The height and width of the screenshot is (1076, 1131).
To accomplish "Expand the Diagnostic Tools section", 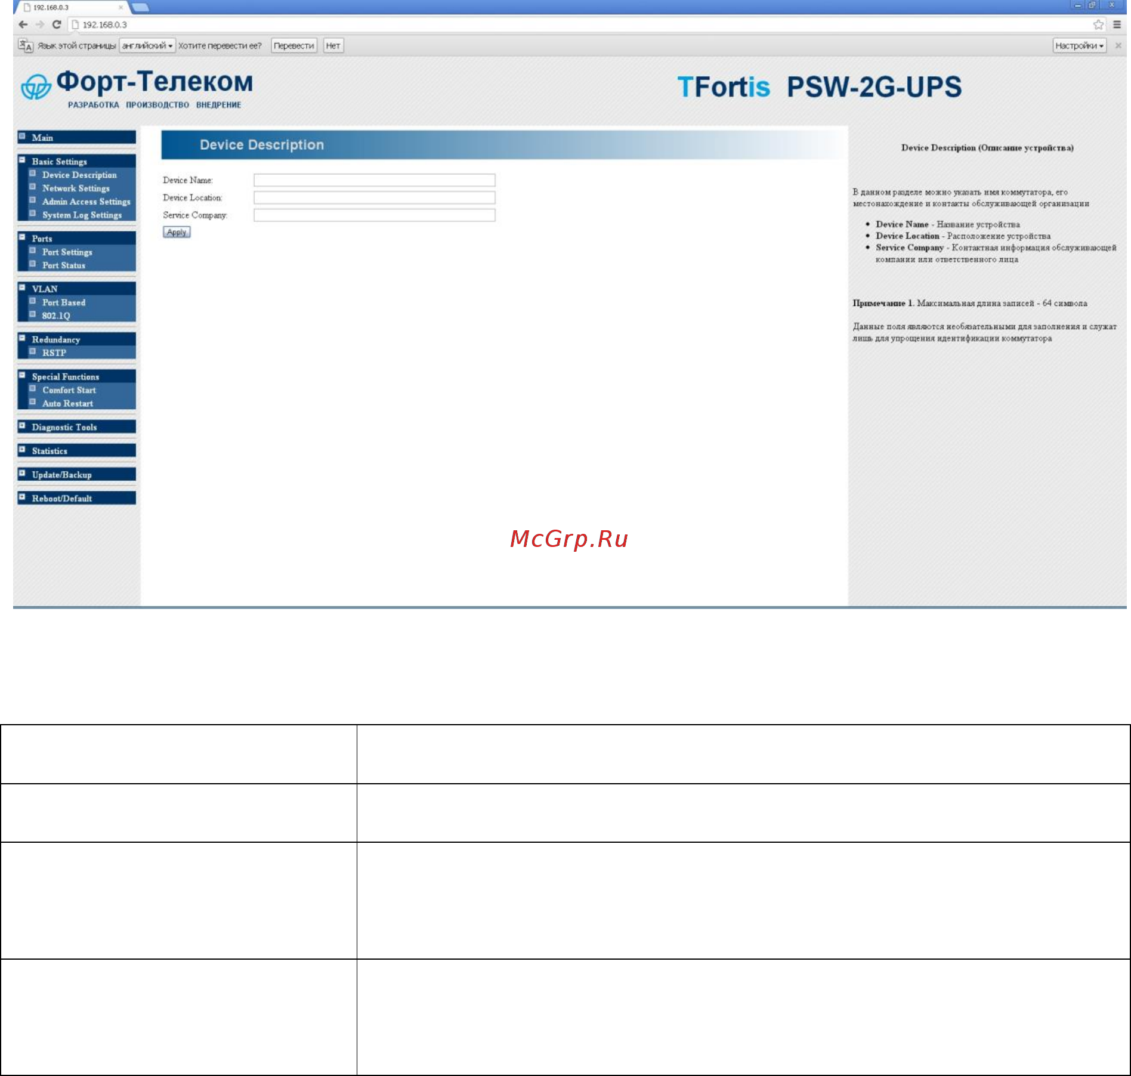I will 22,426.
